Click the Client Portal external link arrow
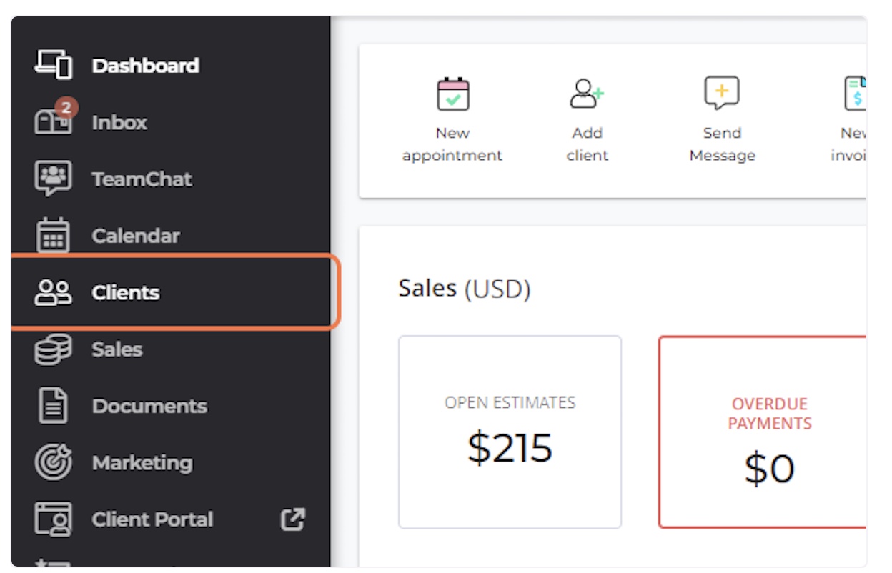Image resolution: width=892 pixels, height=573 pixels. (x=293, y=519)
